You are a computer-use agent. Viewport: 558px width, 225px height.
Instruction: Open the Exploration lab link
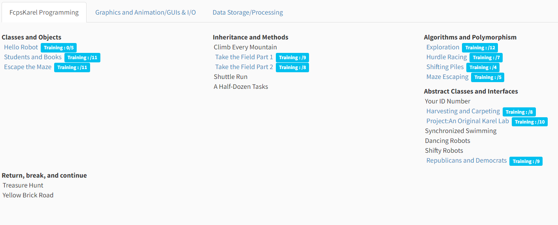coord(443,47)
